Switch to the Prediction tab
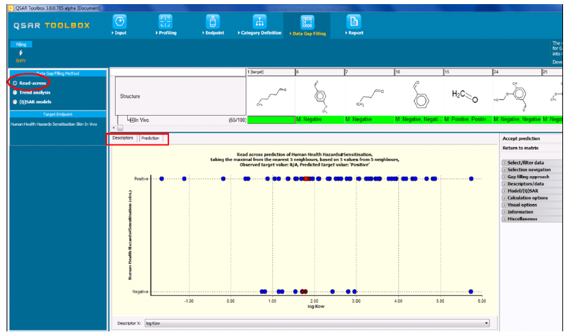This screenshot has width=574, height=332. (x=151, y=138)
